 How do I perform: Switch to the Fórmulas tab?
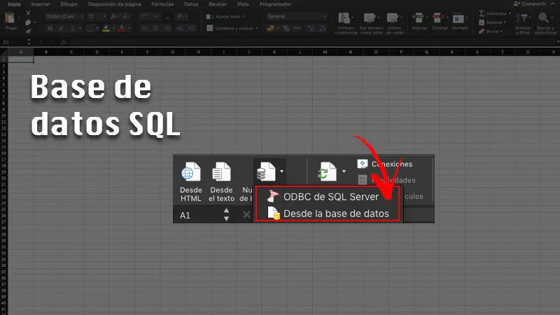(x=162, y=4)
